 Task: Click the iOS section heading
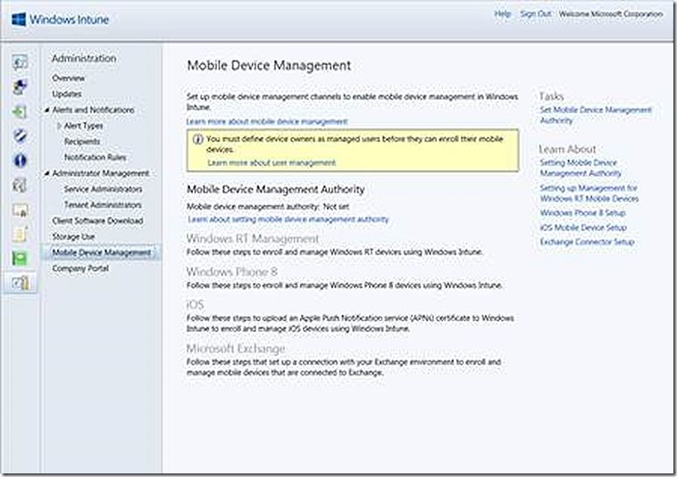(x=195, y=305)
